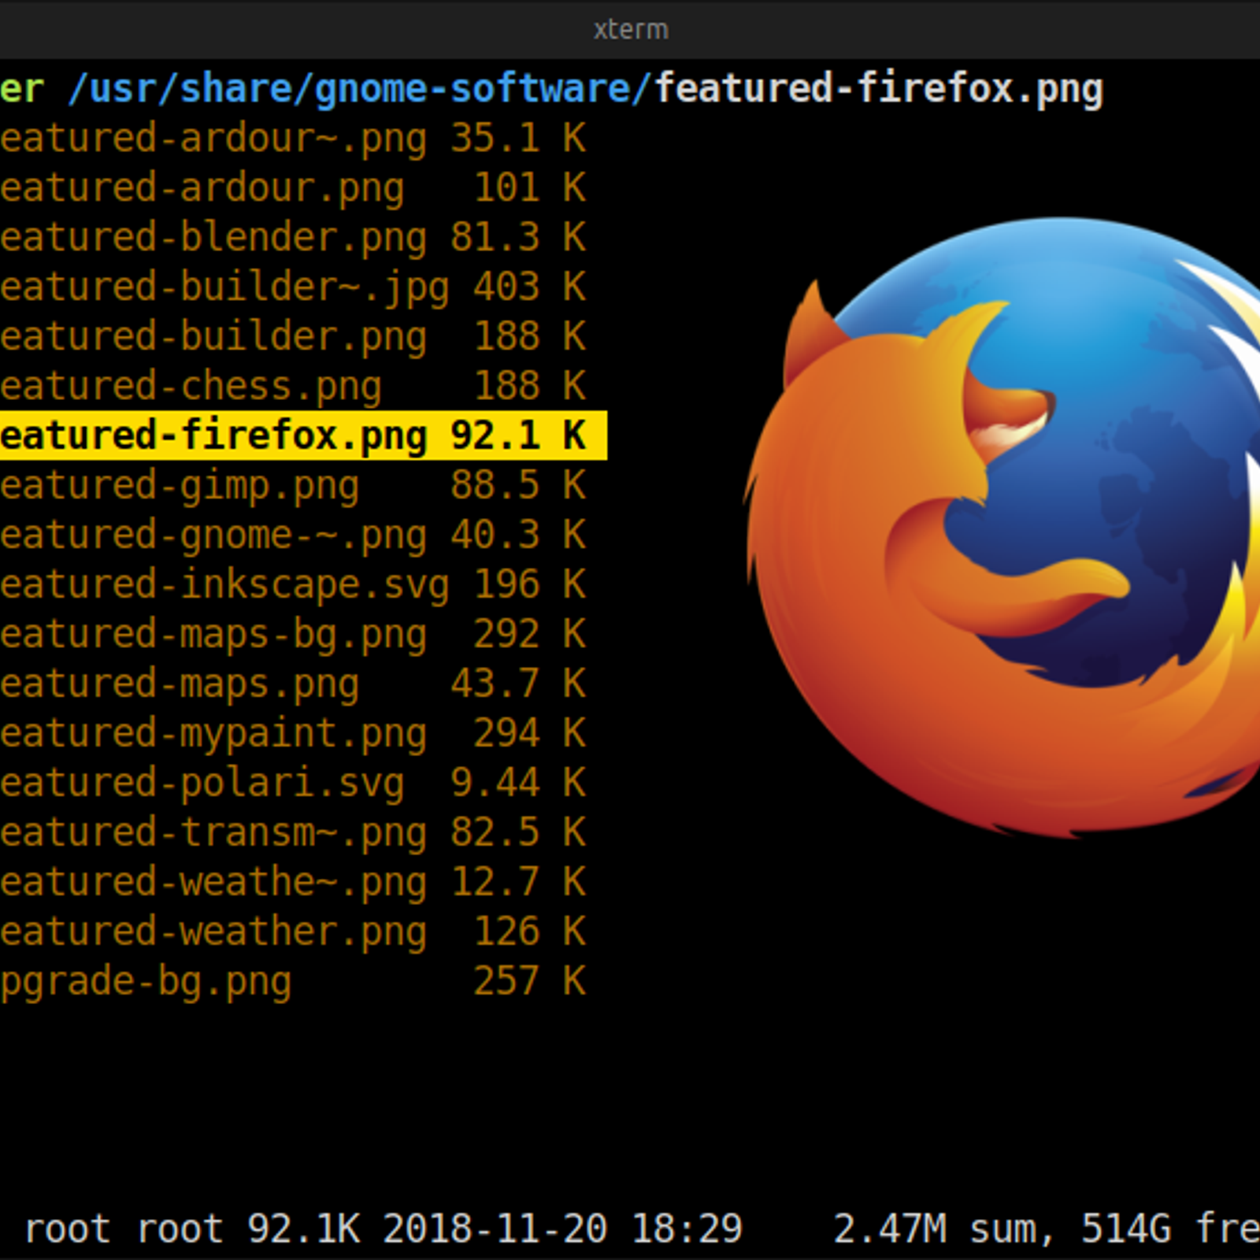Select the eatured-weathe~.png file entry
1260x1260 pixels.
303,883
